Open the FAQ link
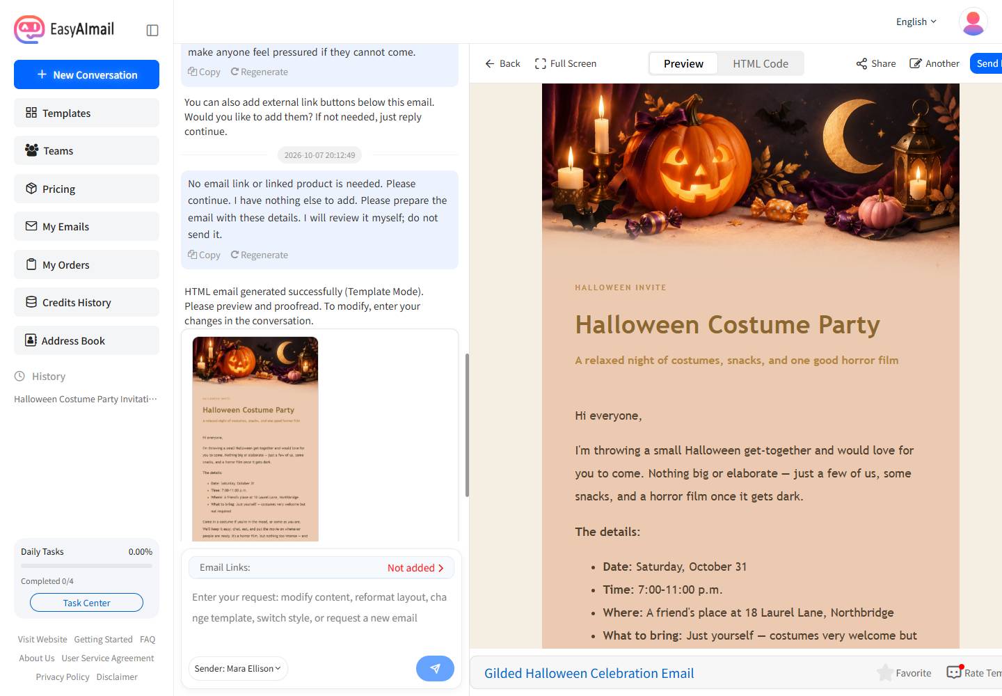The width and height of the screenshot is (1002, 696). (148, 639)
